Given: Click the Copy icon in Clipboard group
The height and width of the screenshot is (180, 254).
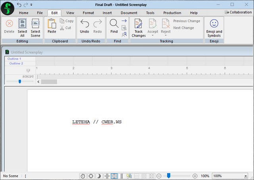Looking at the screenshot, I should [67, 21].
